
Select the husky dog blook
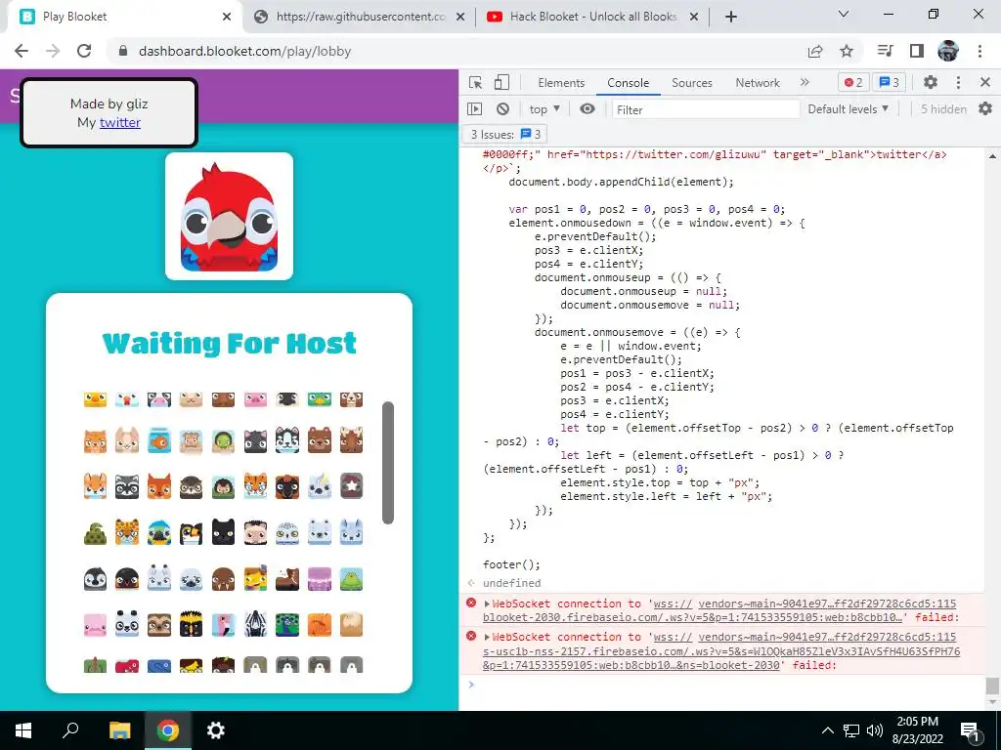(287, 440)
